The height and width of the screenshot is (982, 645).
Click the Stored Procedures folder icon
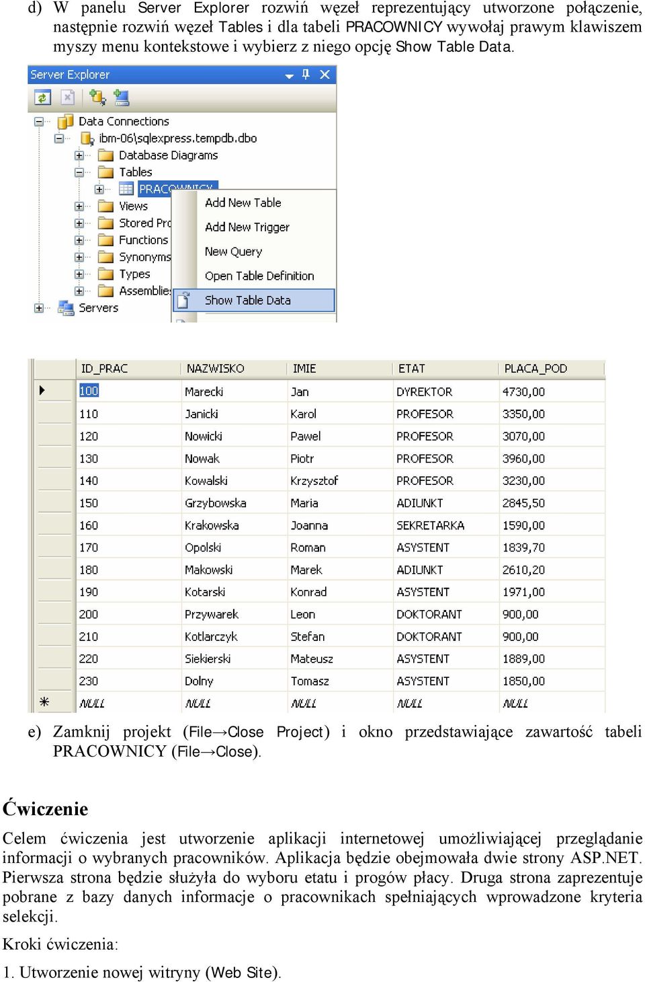click(x=105, y=223)
